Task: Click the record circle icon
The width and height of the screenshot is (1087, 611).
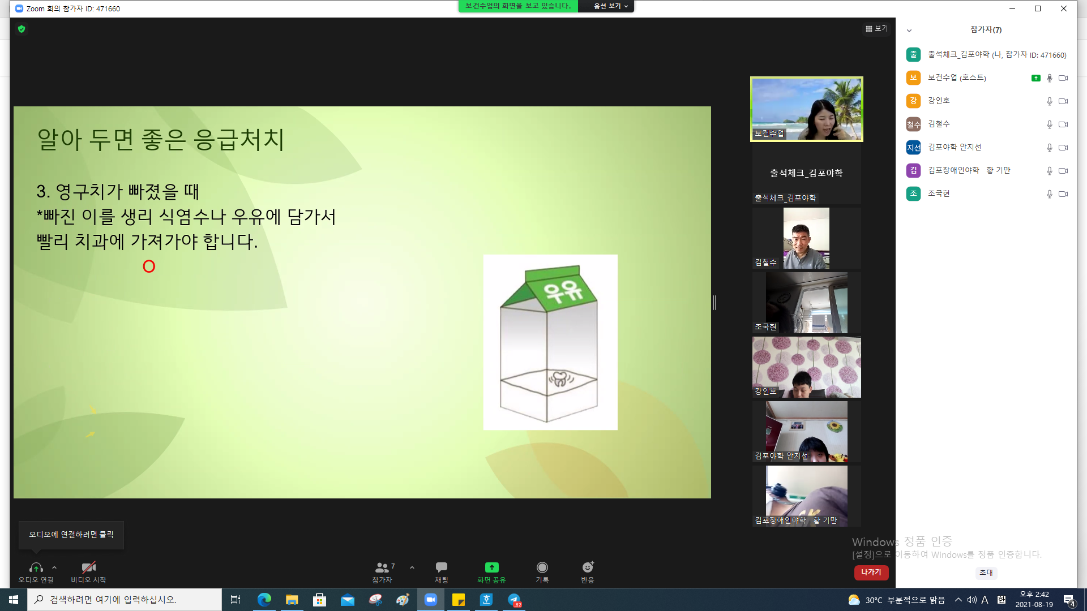Action: (x=542, y=567)
